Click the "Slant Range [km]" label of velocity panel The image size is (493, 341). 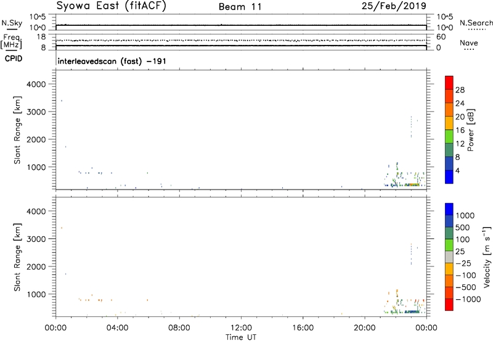(x=17, y=257)
